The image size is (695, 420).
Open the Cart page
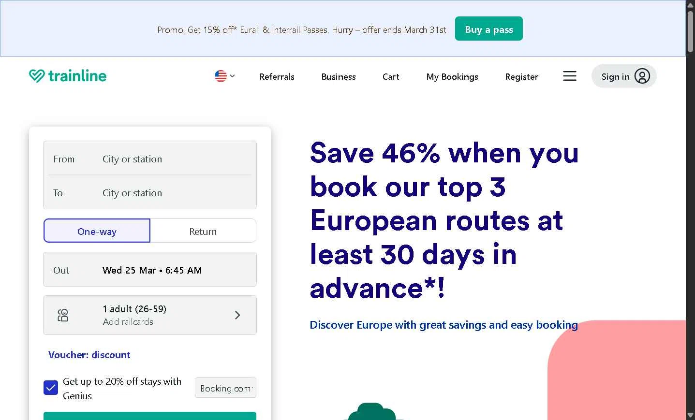pyautogui.click(x=391, y=76)
